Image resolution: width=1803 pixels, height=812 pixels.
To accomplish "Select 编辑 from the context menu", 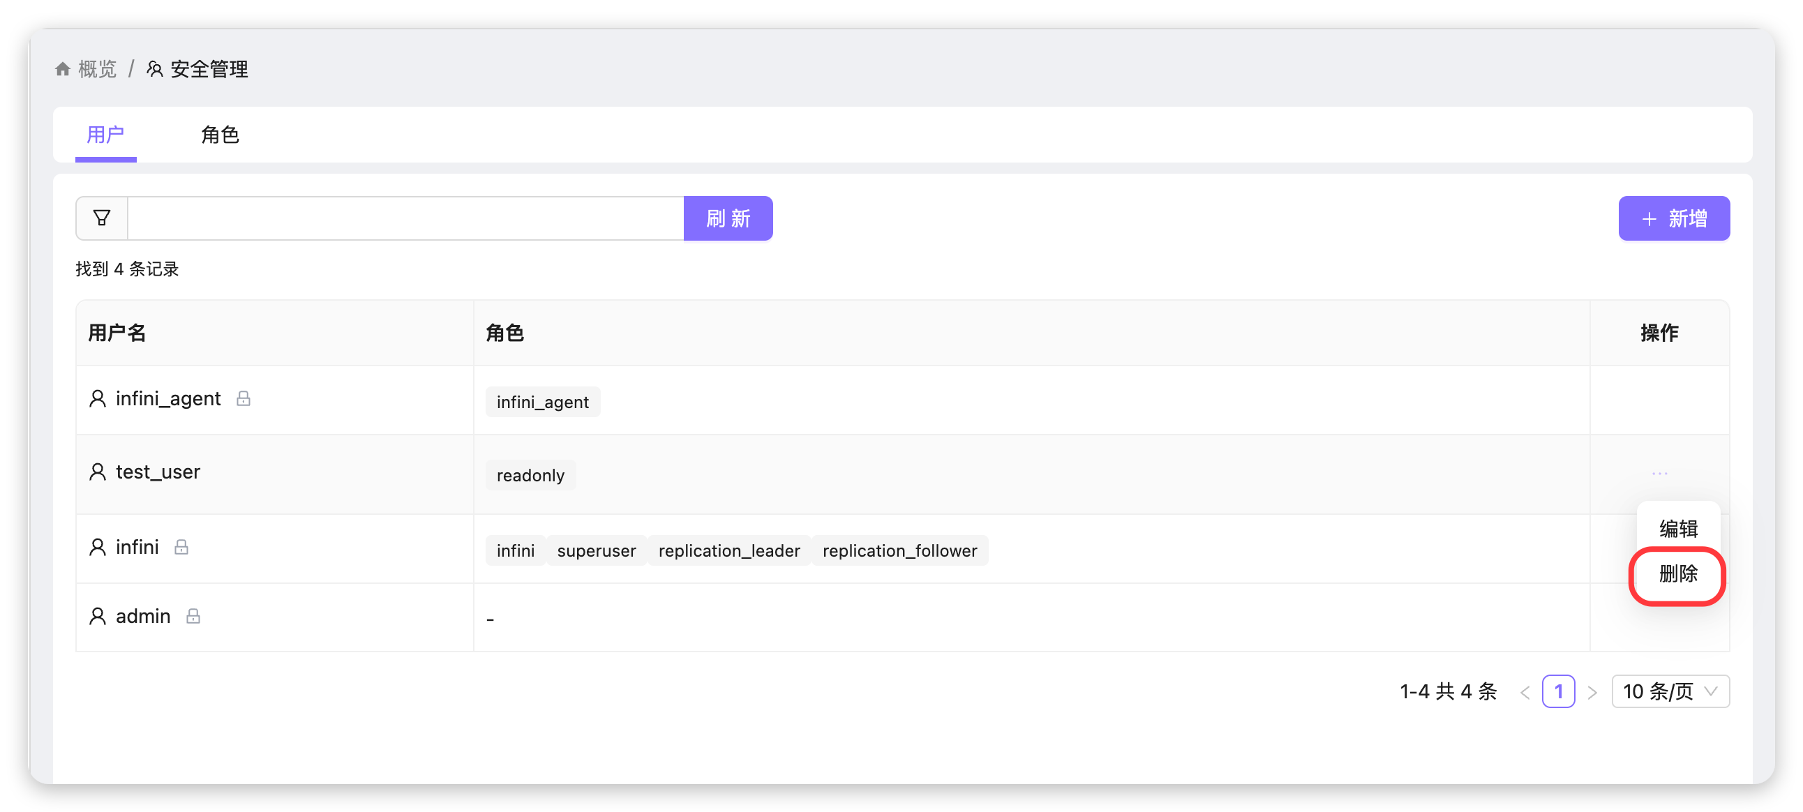I will click(x=1677, y=529).
